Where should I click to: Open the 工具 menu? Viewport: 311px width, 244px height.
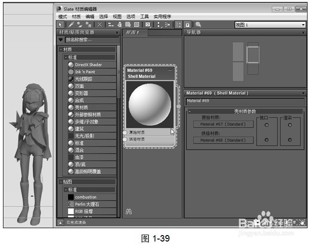click(x=144, y=16)
